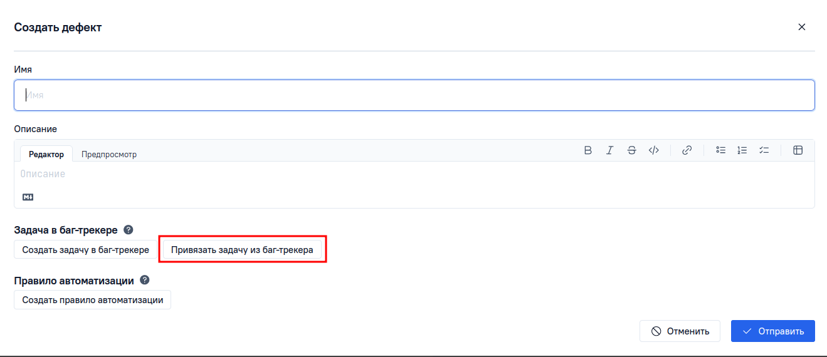827x357 pixels.
Task: Open help for "Правило автоматизации"
Action: coord(144,280)
